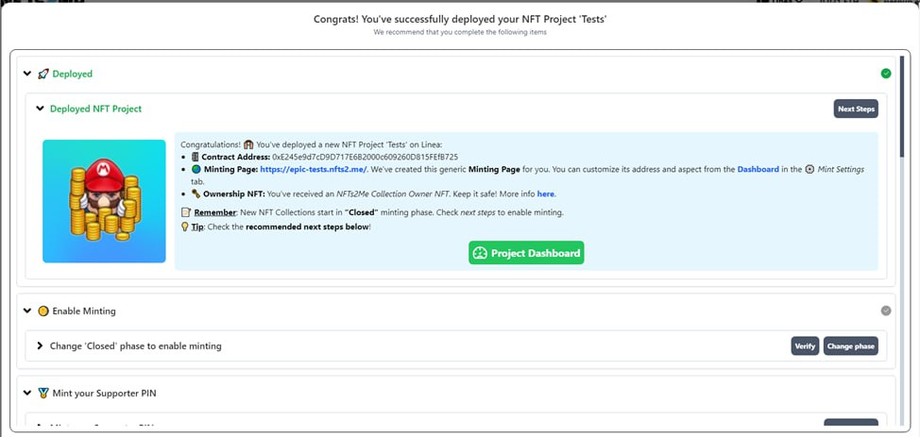Image resolution: width=920 pixels, height=437 pixels.
Task: Open the Dashboard link in the text
Action: [758, 170]
